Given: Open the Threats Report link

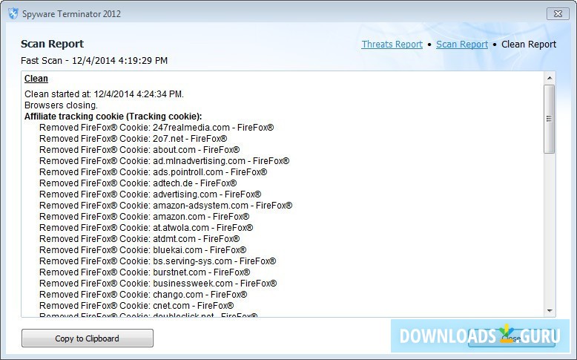Looking at the screenshot, I should [392, 45].
